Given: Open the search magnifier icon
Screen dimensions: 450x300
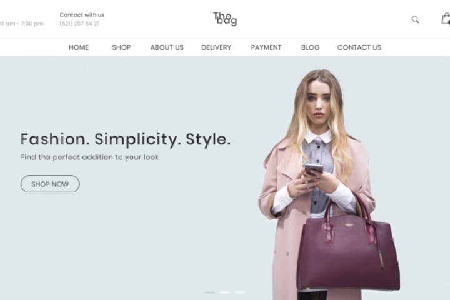Looking at the screenshot, I should point(415,19).
